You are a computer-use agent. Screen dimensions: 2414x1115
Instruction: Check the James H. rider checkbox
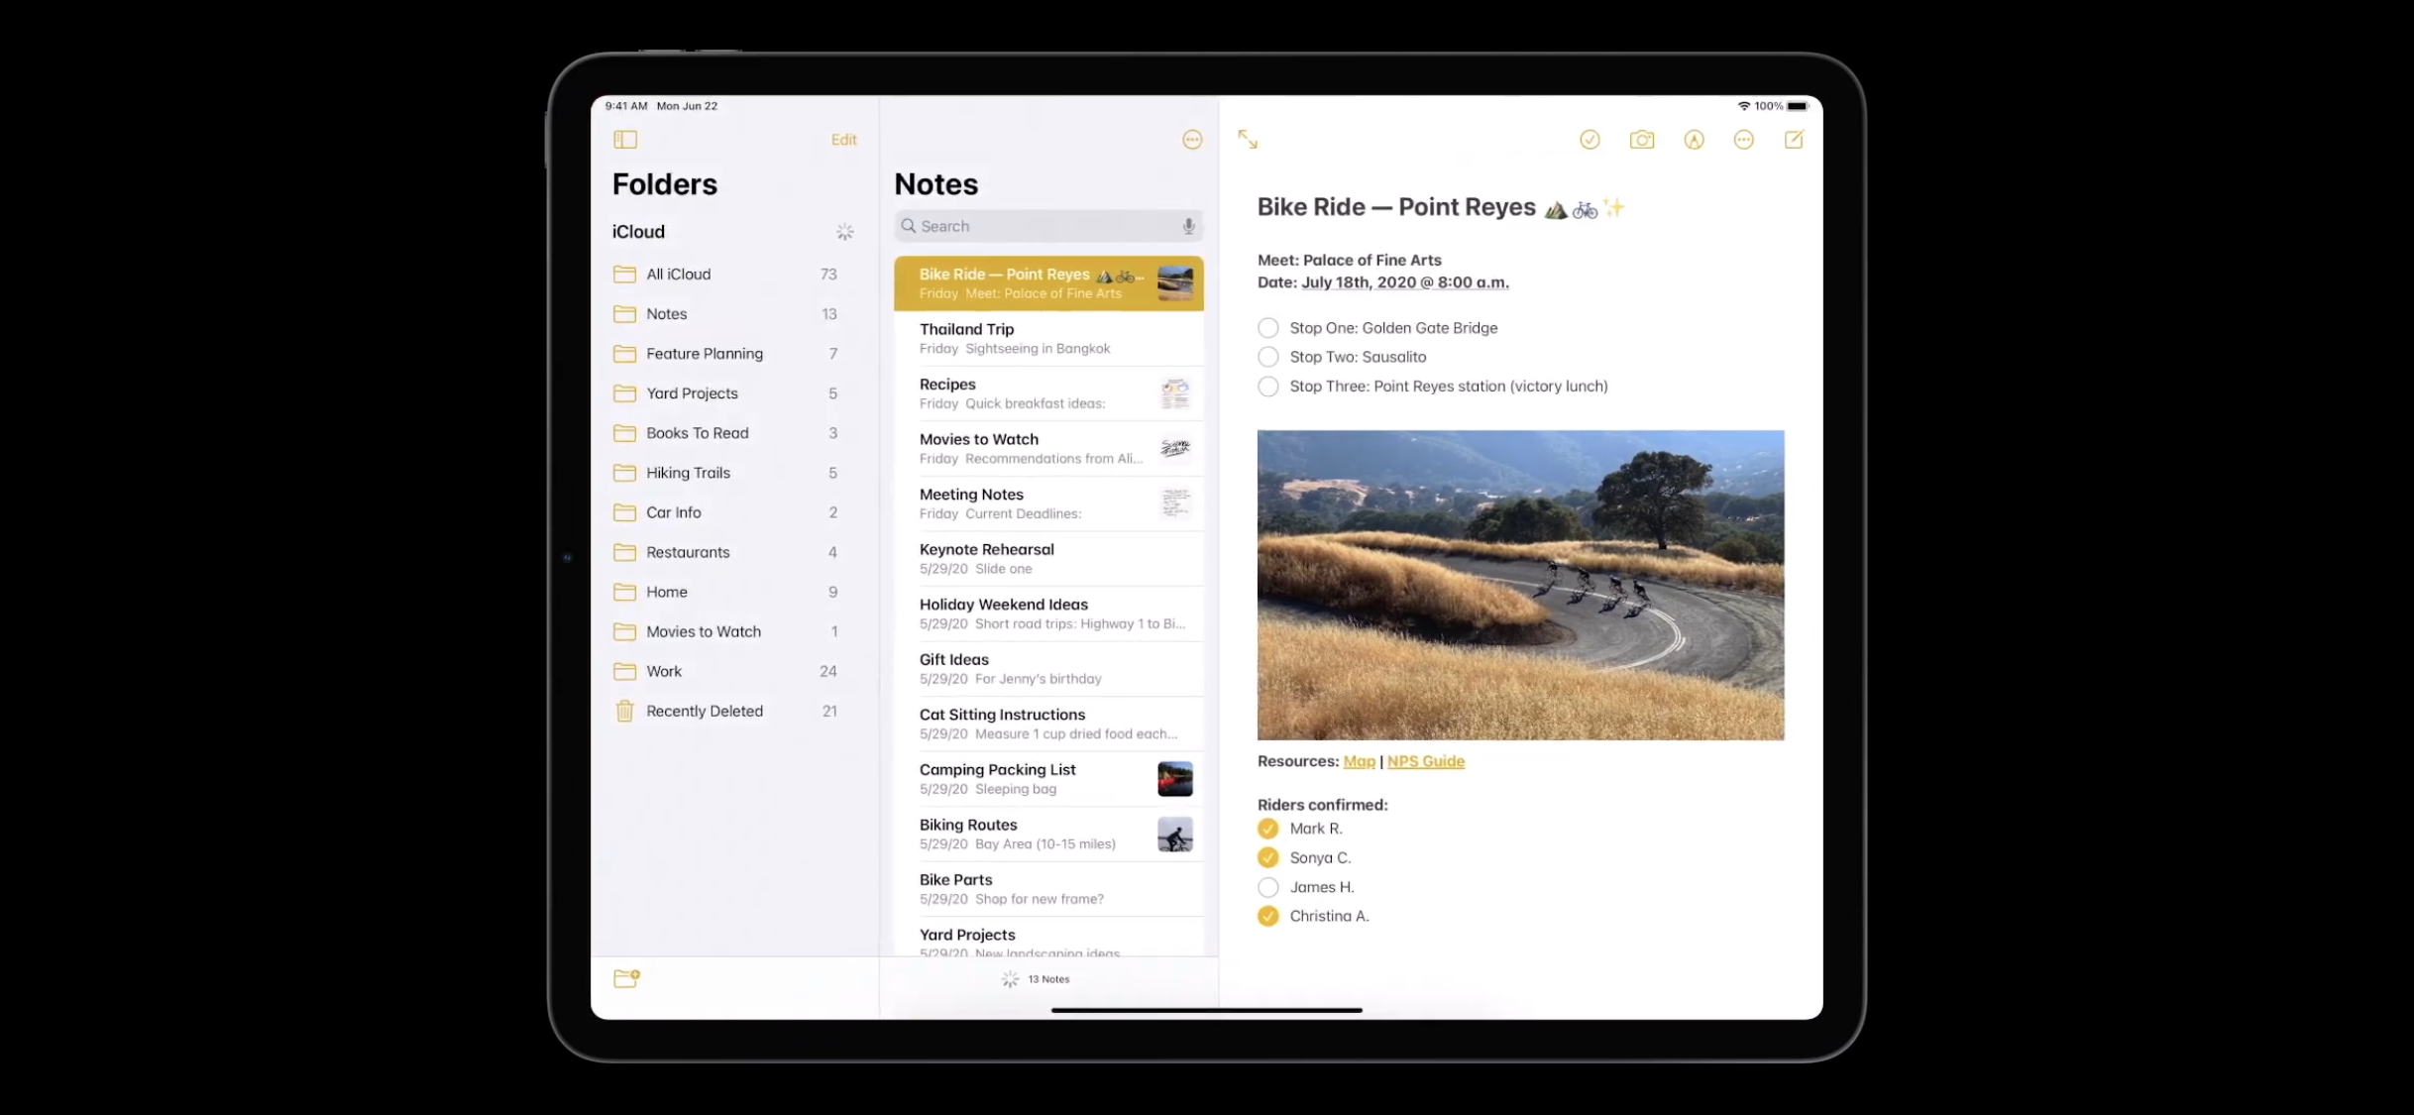click(1268, 887)
